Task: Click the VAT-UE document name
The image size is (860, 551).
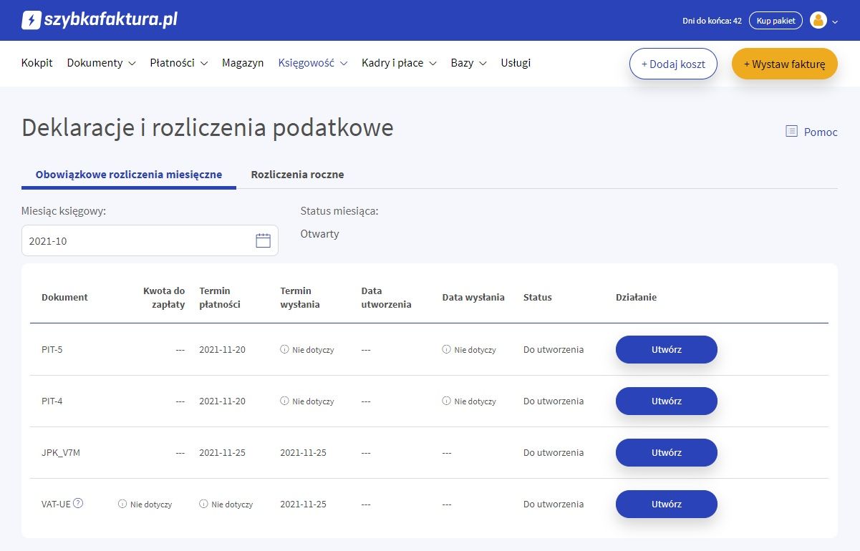Action: coord(56,504)
